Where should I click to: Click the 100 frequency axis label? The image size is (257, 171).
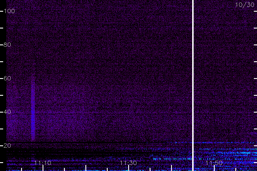coord(9,11)
